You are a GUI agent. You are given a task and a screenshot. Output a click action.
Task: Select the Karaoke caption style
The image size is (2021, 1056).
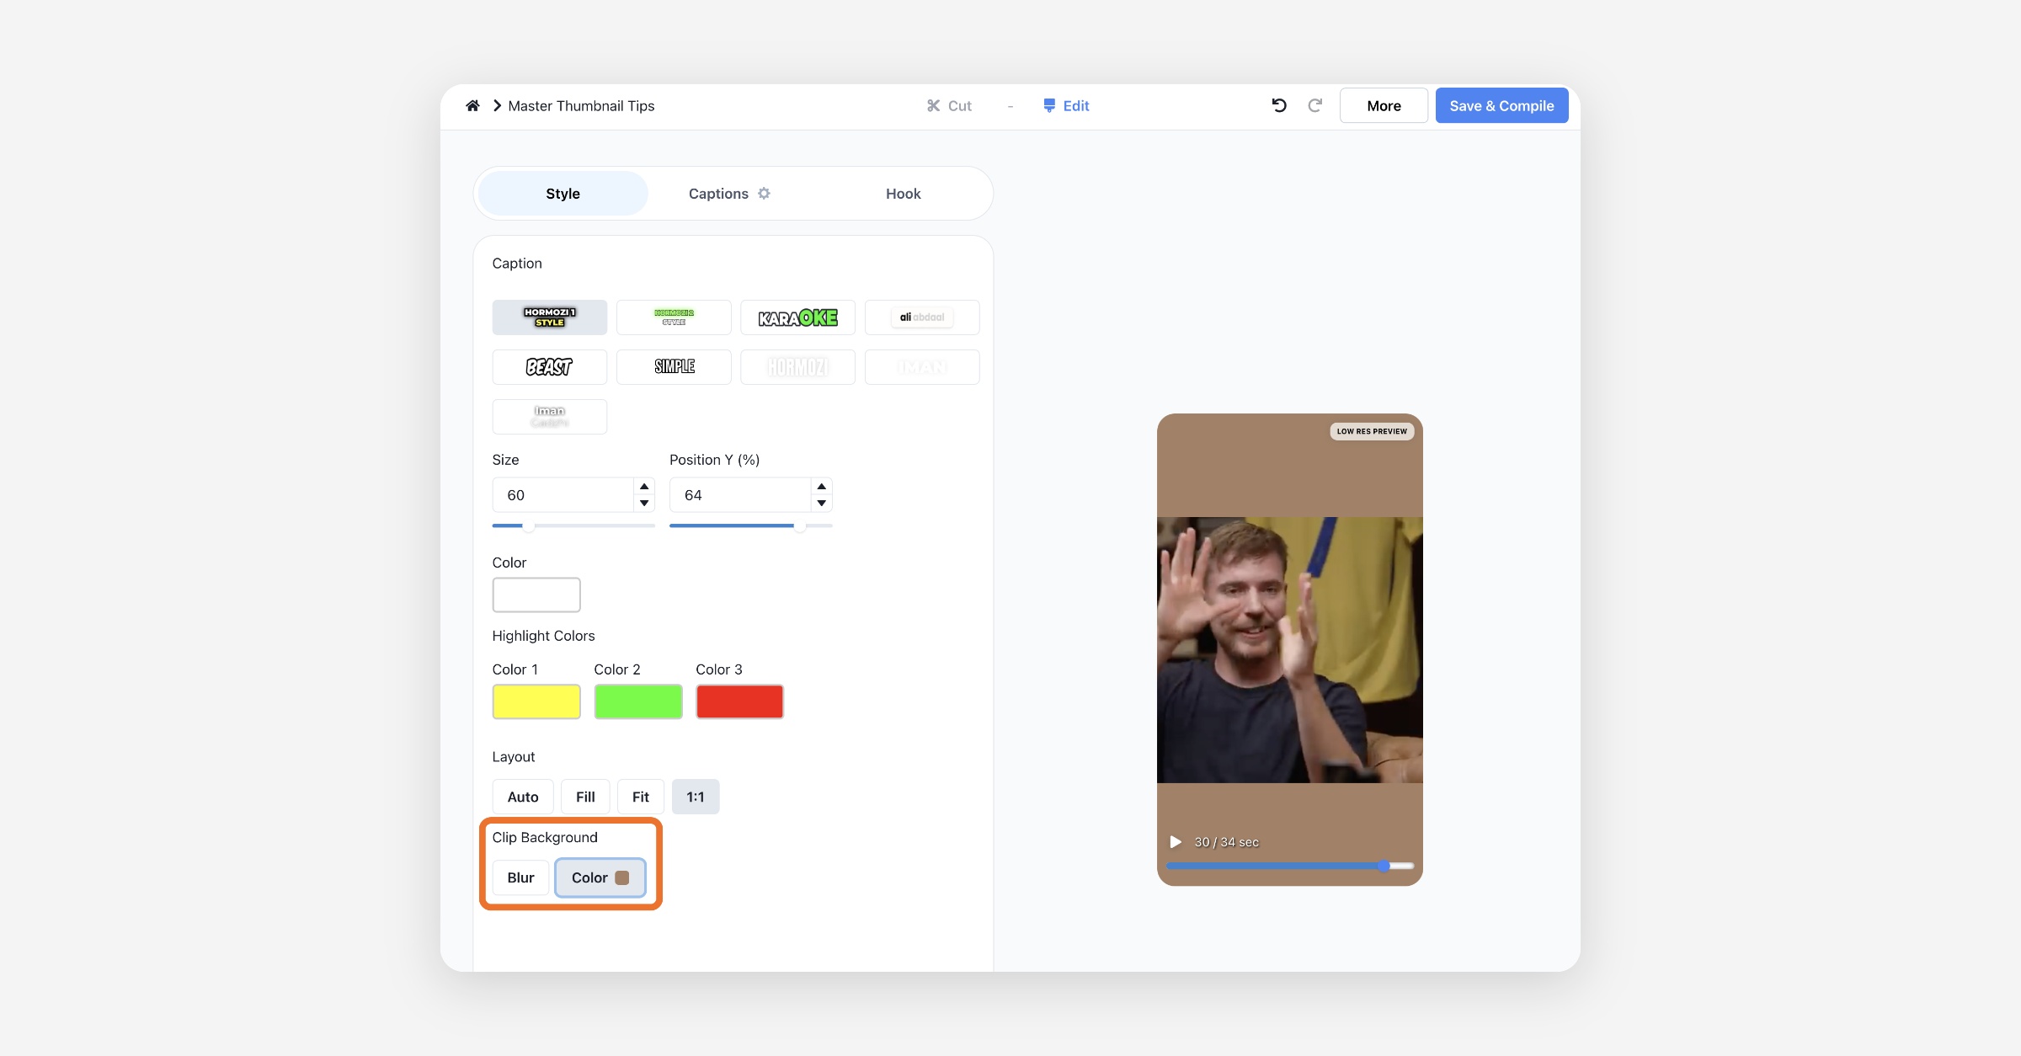[x=797, y=317]
